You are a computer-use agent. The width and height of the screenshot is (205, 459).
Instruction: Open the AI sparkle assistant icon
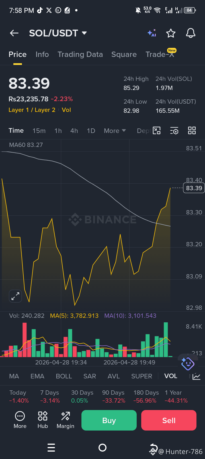coord(152,33)
